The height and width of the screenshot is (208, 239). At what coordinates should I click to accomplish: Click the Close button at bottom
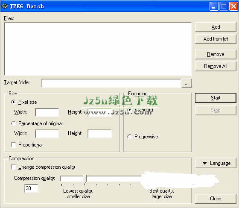point(216,199)
